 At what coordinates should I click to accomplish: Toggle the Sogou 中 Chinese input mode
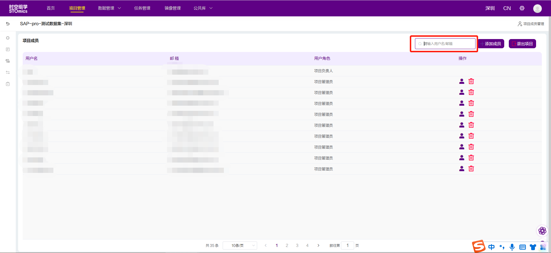pos(491,247)
